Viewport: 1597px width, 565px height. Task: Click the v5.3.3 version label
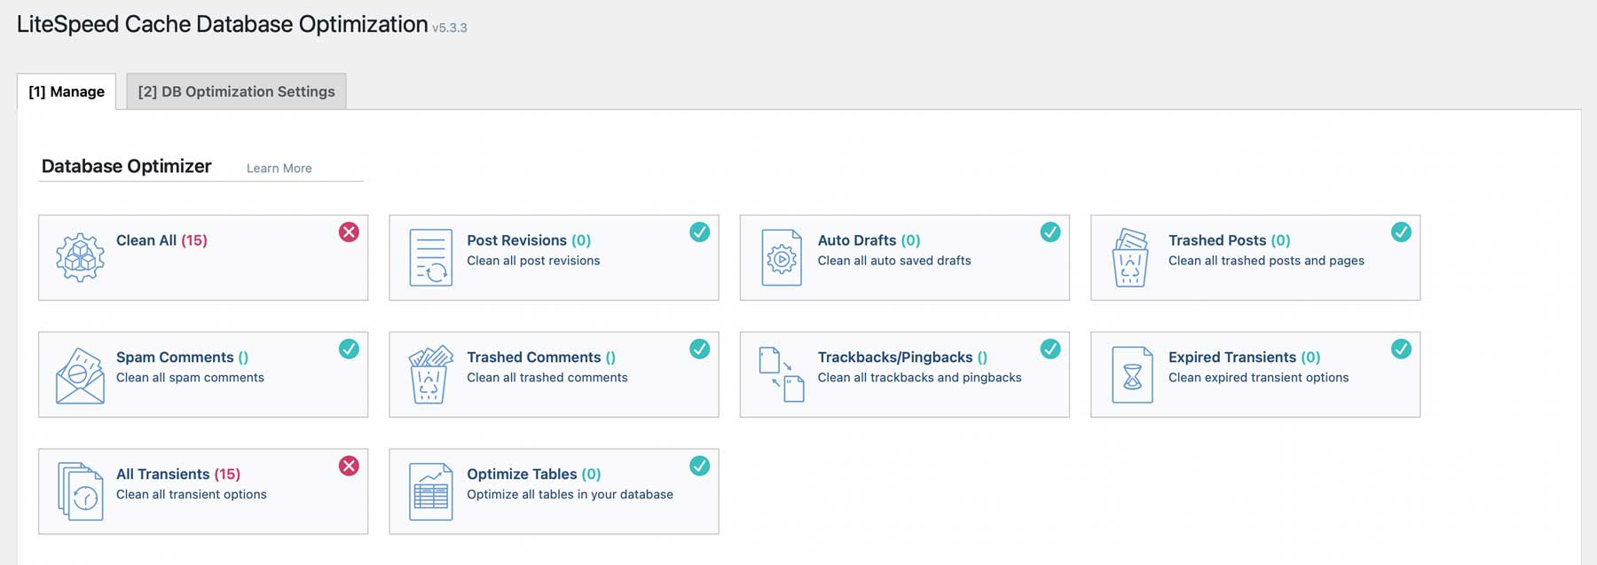[450, 28]
